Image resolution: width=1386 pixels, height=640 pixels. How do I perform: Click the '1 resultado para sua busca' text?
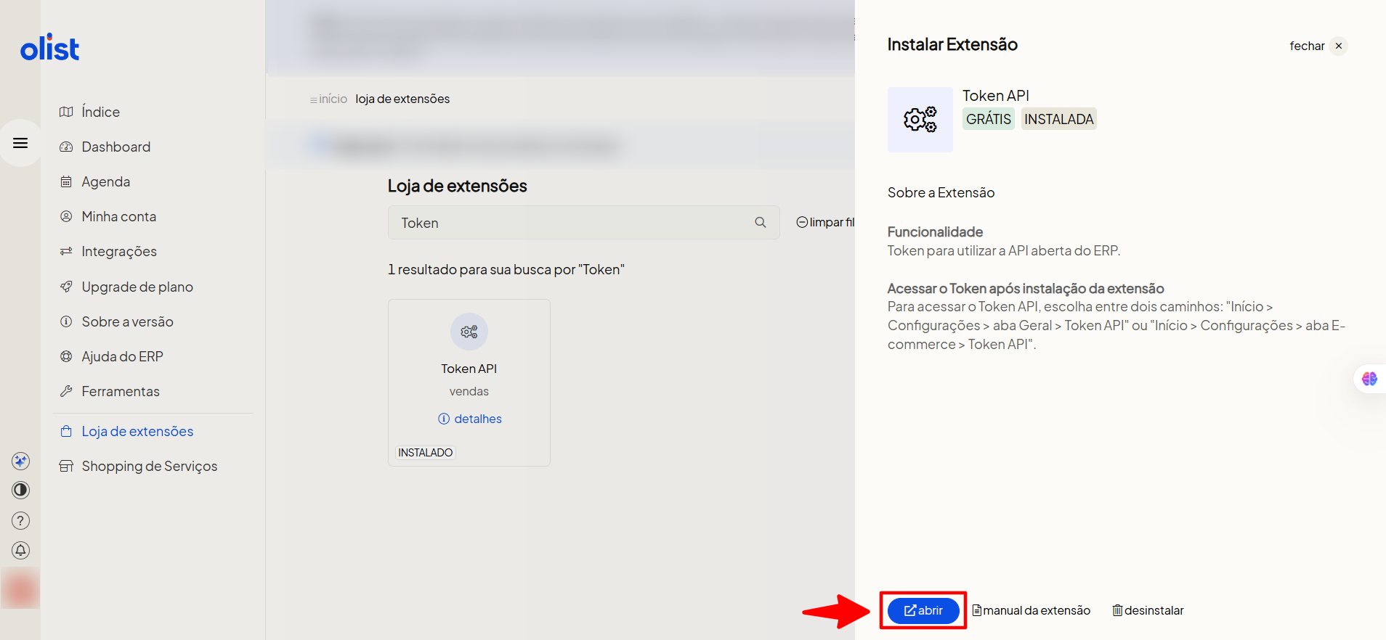point(506,269)
